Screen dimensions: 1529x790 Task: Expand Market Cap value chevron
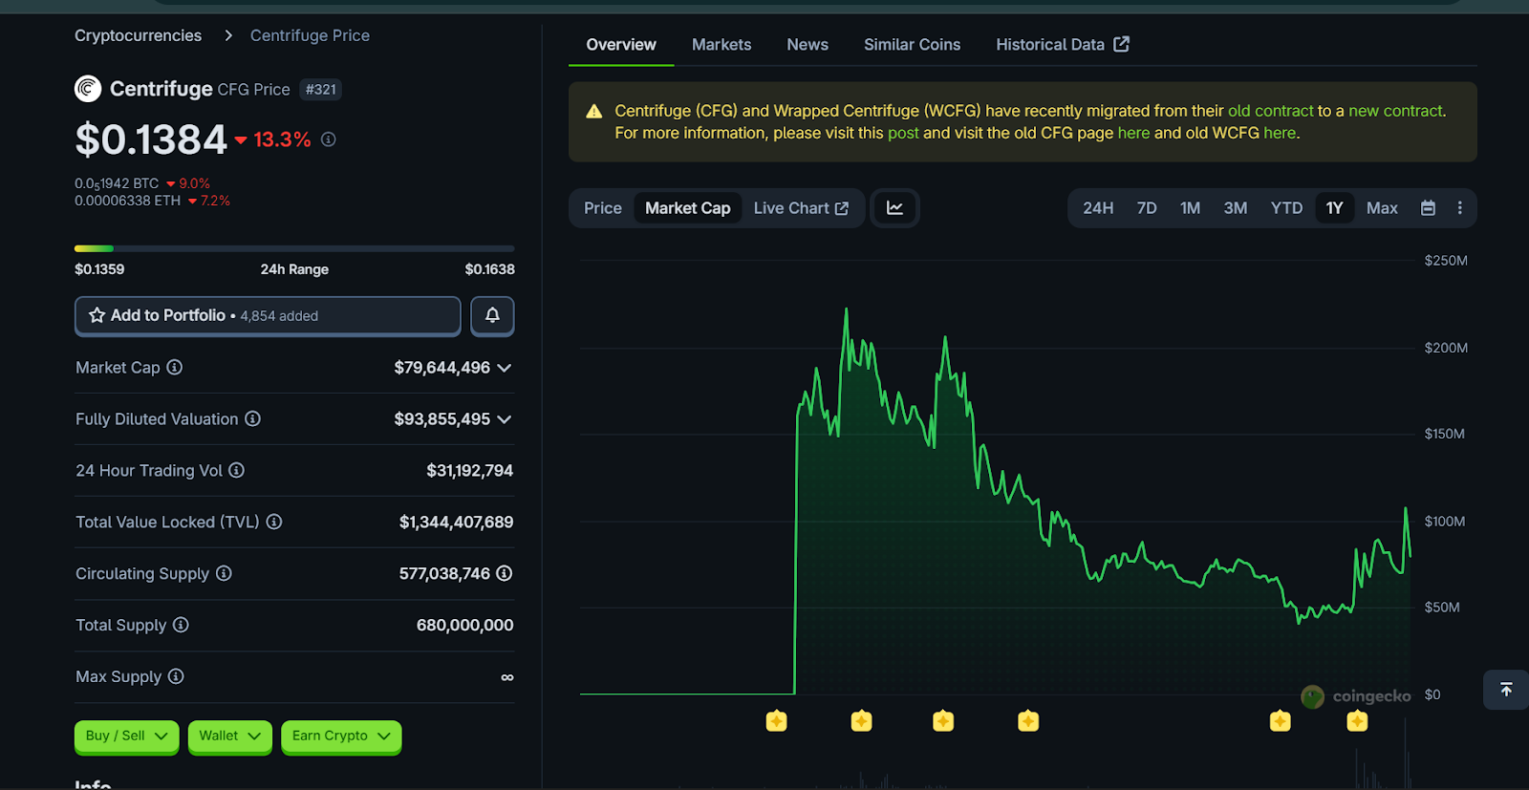[505, 368]
